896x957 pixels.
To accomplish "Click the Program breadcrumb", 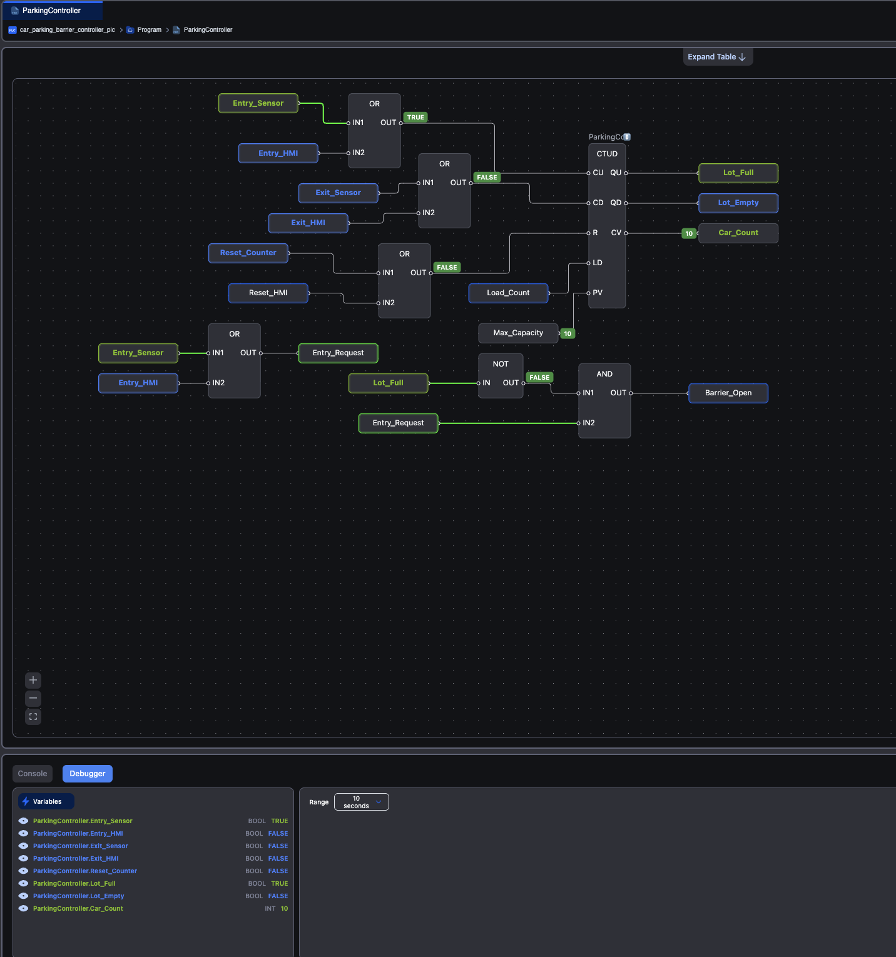I will [x=150, y=30].
